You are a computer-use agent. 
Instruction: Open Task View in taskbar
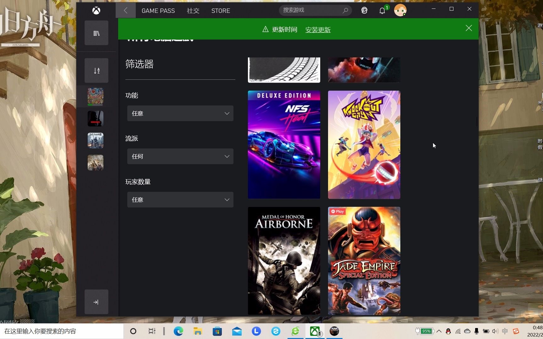coord(152,331)
